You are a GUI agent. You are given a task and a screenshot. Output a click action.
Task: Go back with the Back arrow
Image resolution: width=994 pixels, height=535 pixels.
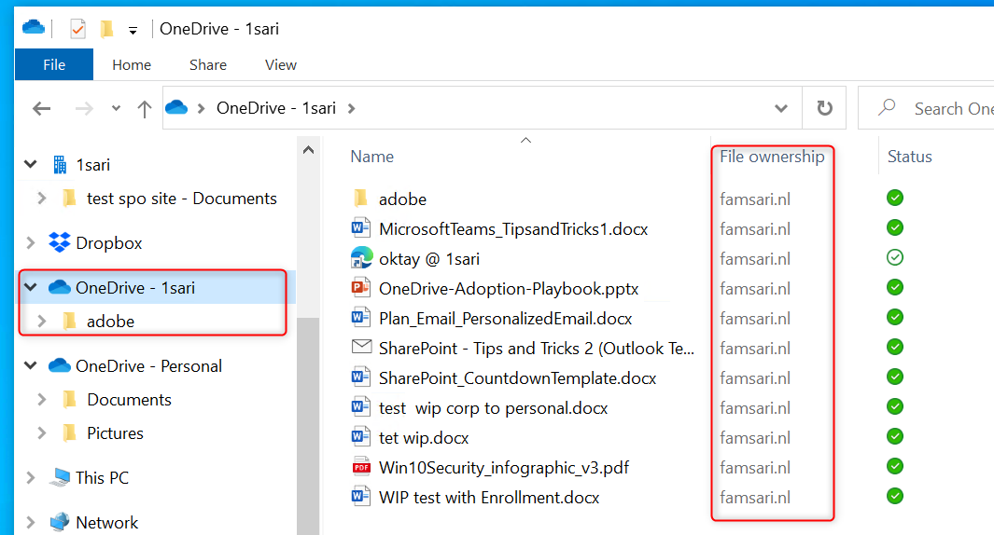pyautogui.click(x=42, y=109)
